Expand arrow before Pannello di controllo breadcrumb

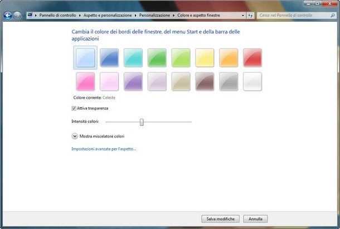coord(36,16)
